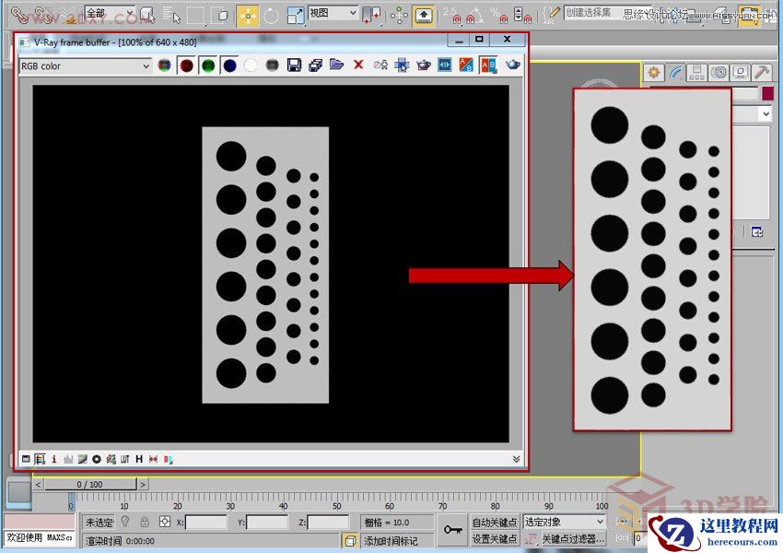Click the timeline slider labeled 0/100

coord(92,484)
